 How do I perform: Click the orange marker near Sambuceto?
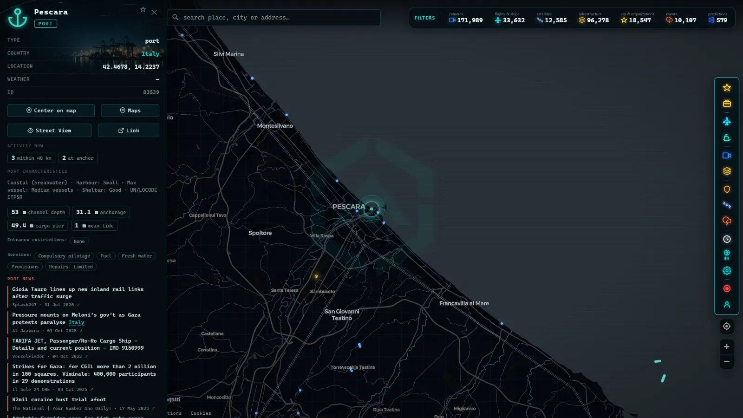click(316, 276)
